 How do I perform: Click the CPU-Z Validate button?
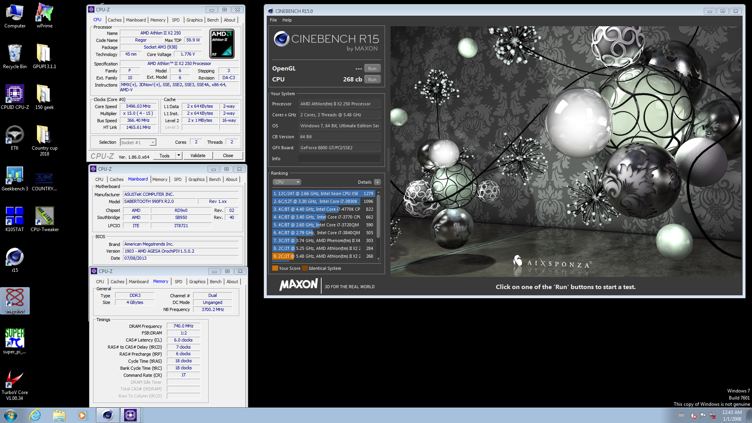click(x=198, y=155)
